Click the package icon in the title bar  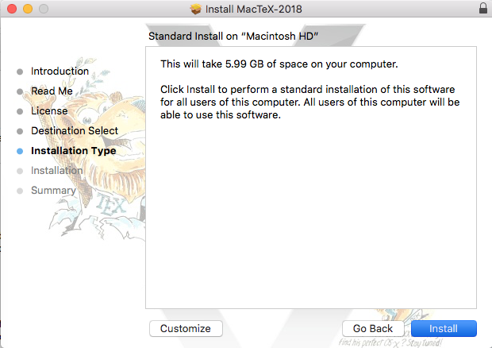pyautogui.click(x=197, y=9)
